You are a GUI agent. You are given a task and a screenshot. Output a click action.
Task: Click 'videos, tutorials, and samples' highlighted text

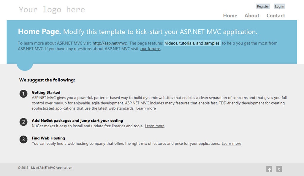(x=192, y=43)
